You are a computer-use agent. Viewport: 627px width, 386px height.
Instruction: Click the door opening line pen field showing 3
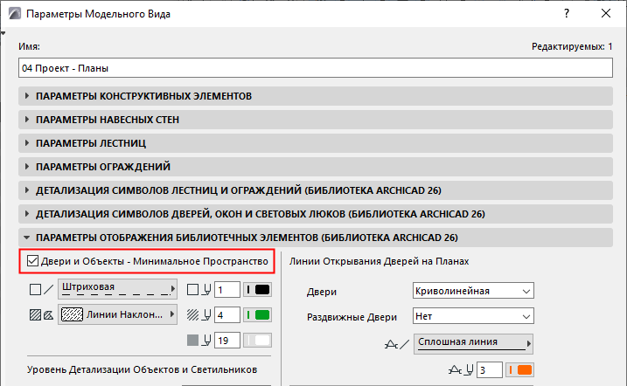[x=490, y=370]
